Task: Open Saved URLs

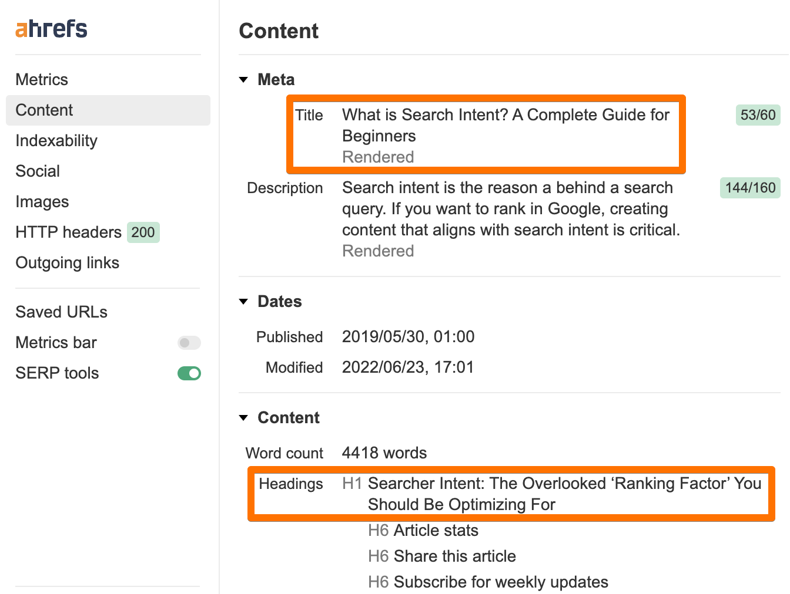Action: click(61, 312)
